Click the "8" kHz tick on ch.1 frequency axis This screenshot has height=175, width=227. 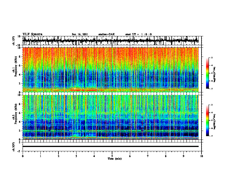click(x=20, y=57)
